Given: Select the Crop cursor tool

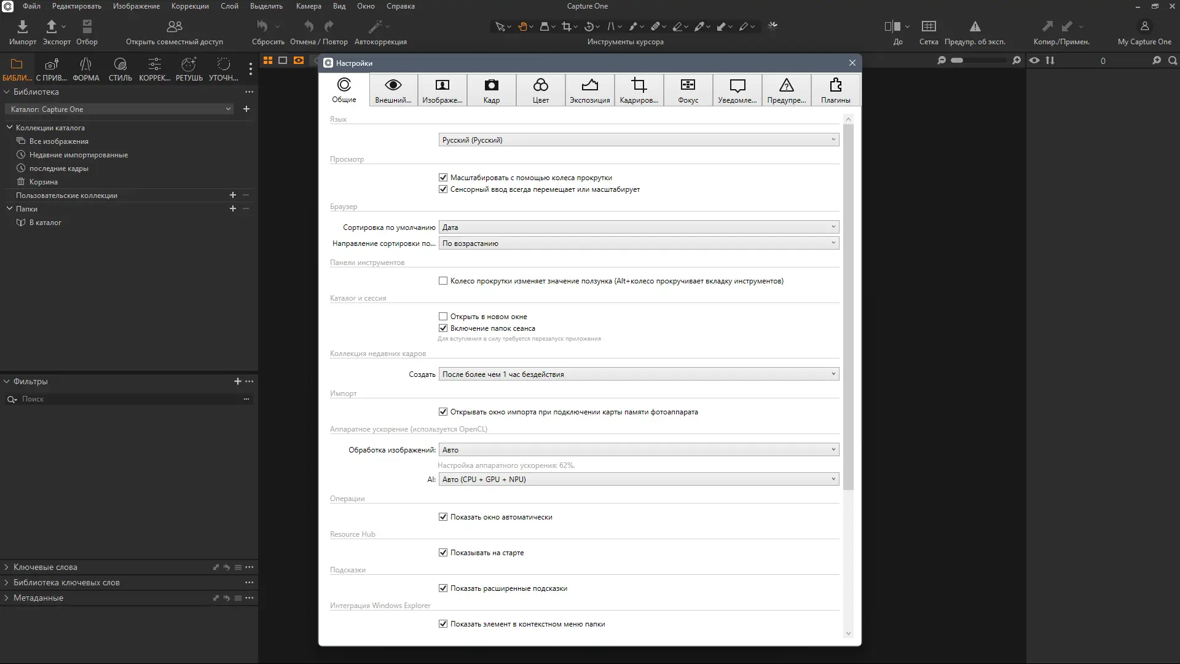Looking at the screenshot, I should [566, 26].
